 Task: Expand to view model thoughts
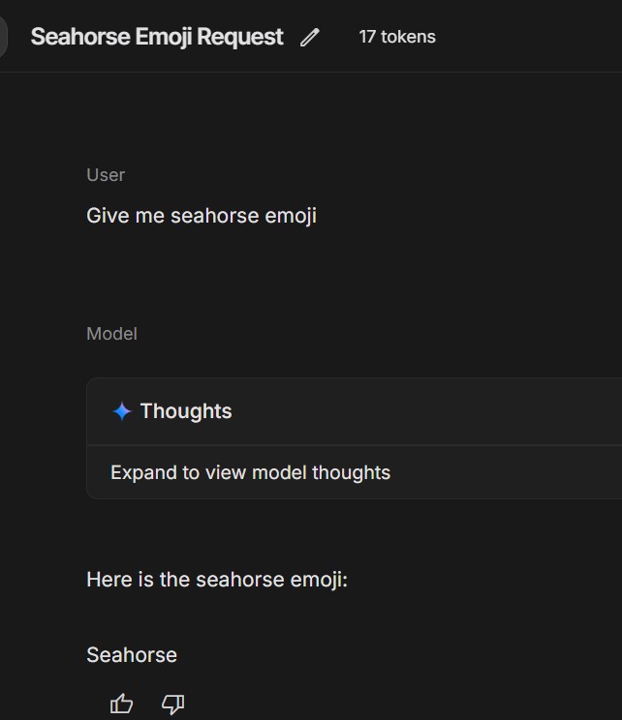(250, 473)
